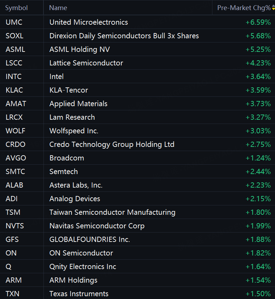
Task: Click Lam Research in the list
Action: 72,117
